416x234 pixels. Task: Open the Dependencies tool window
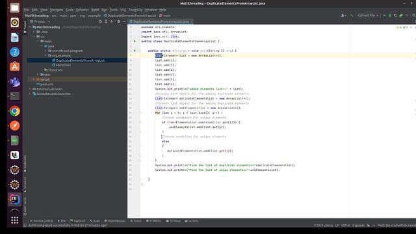click(114, 221)
